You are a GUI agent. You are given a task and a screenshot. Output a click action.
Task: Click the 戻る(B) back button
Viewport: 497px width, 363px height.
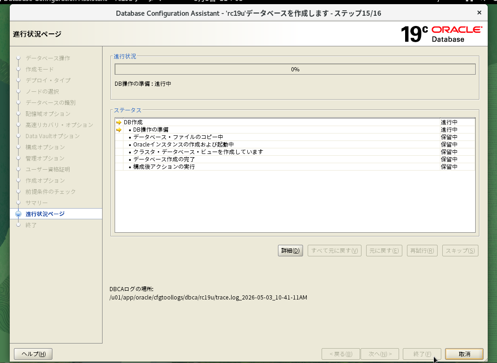[341, 354]
